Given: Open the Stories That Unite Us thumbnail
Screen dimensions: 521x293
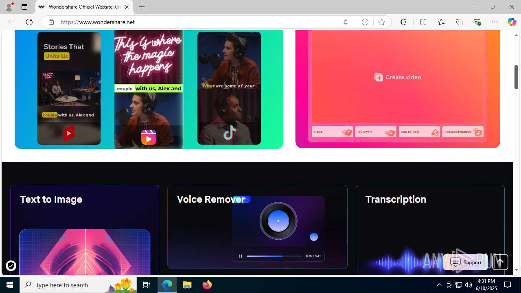Looking at the screenshot, I should 69,88.
